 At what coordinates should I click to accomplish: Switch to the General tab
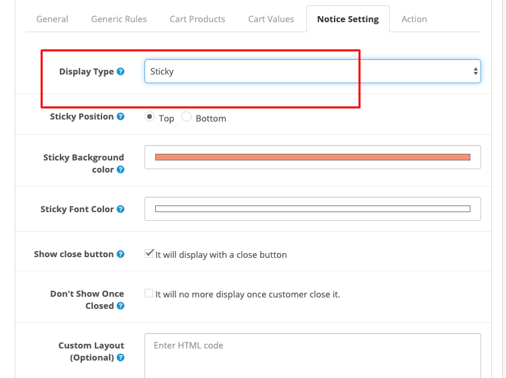tap(52, 19)
